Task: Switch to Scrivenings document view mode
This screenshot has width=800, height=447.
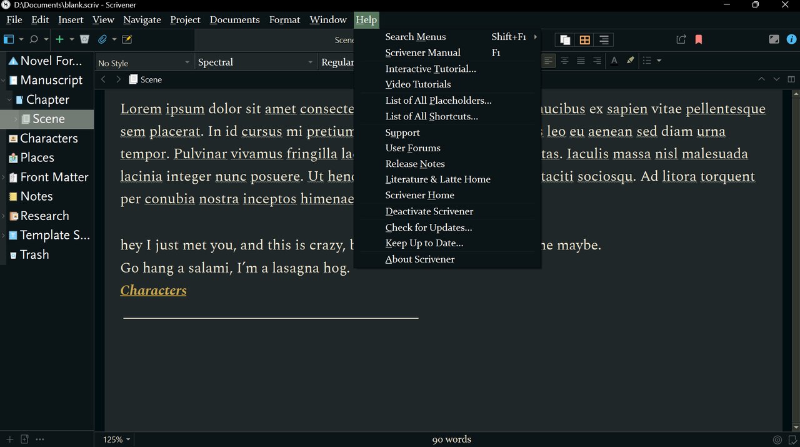Action: click(x=565, y=40)
